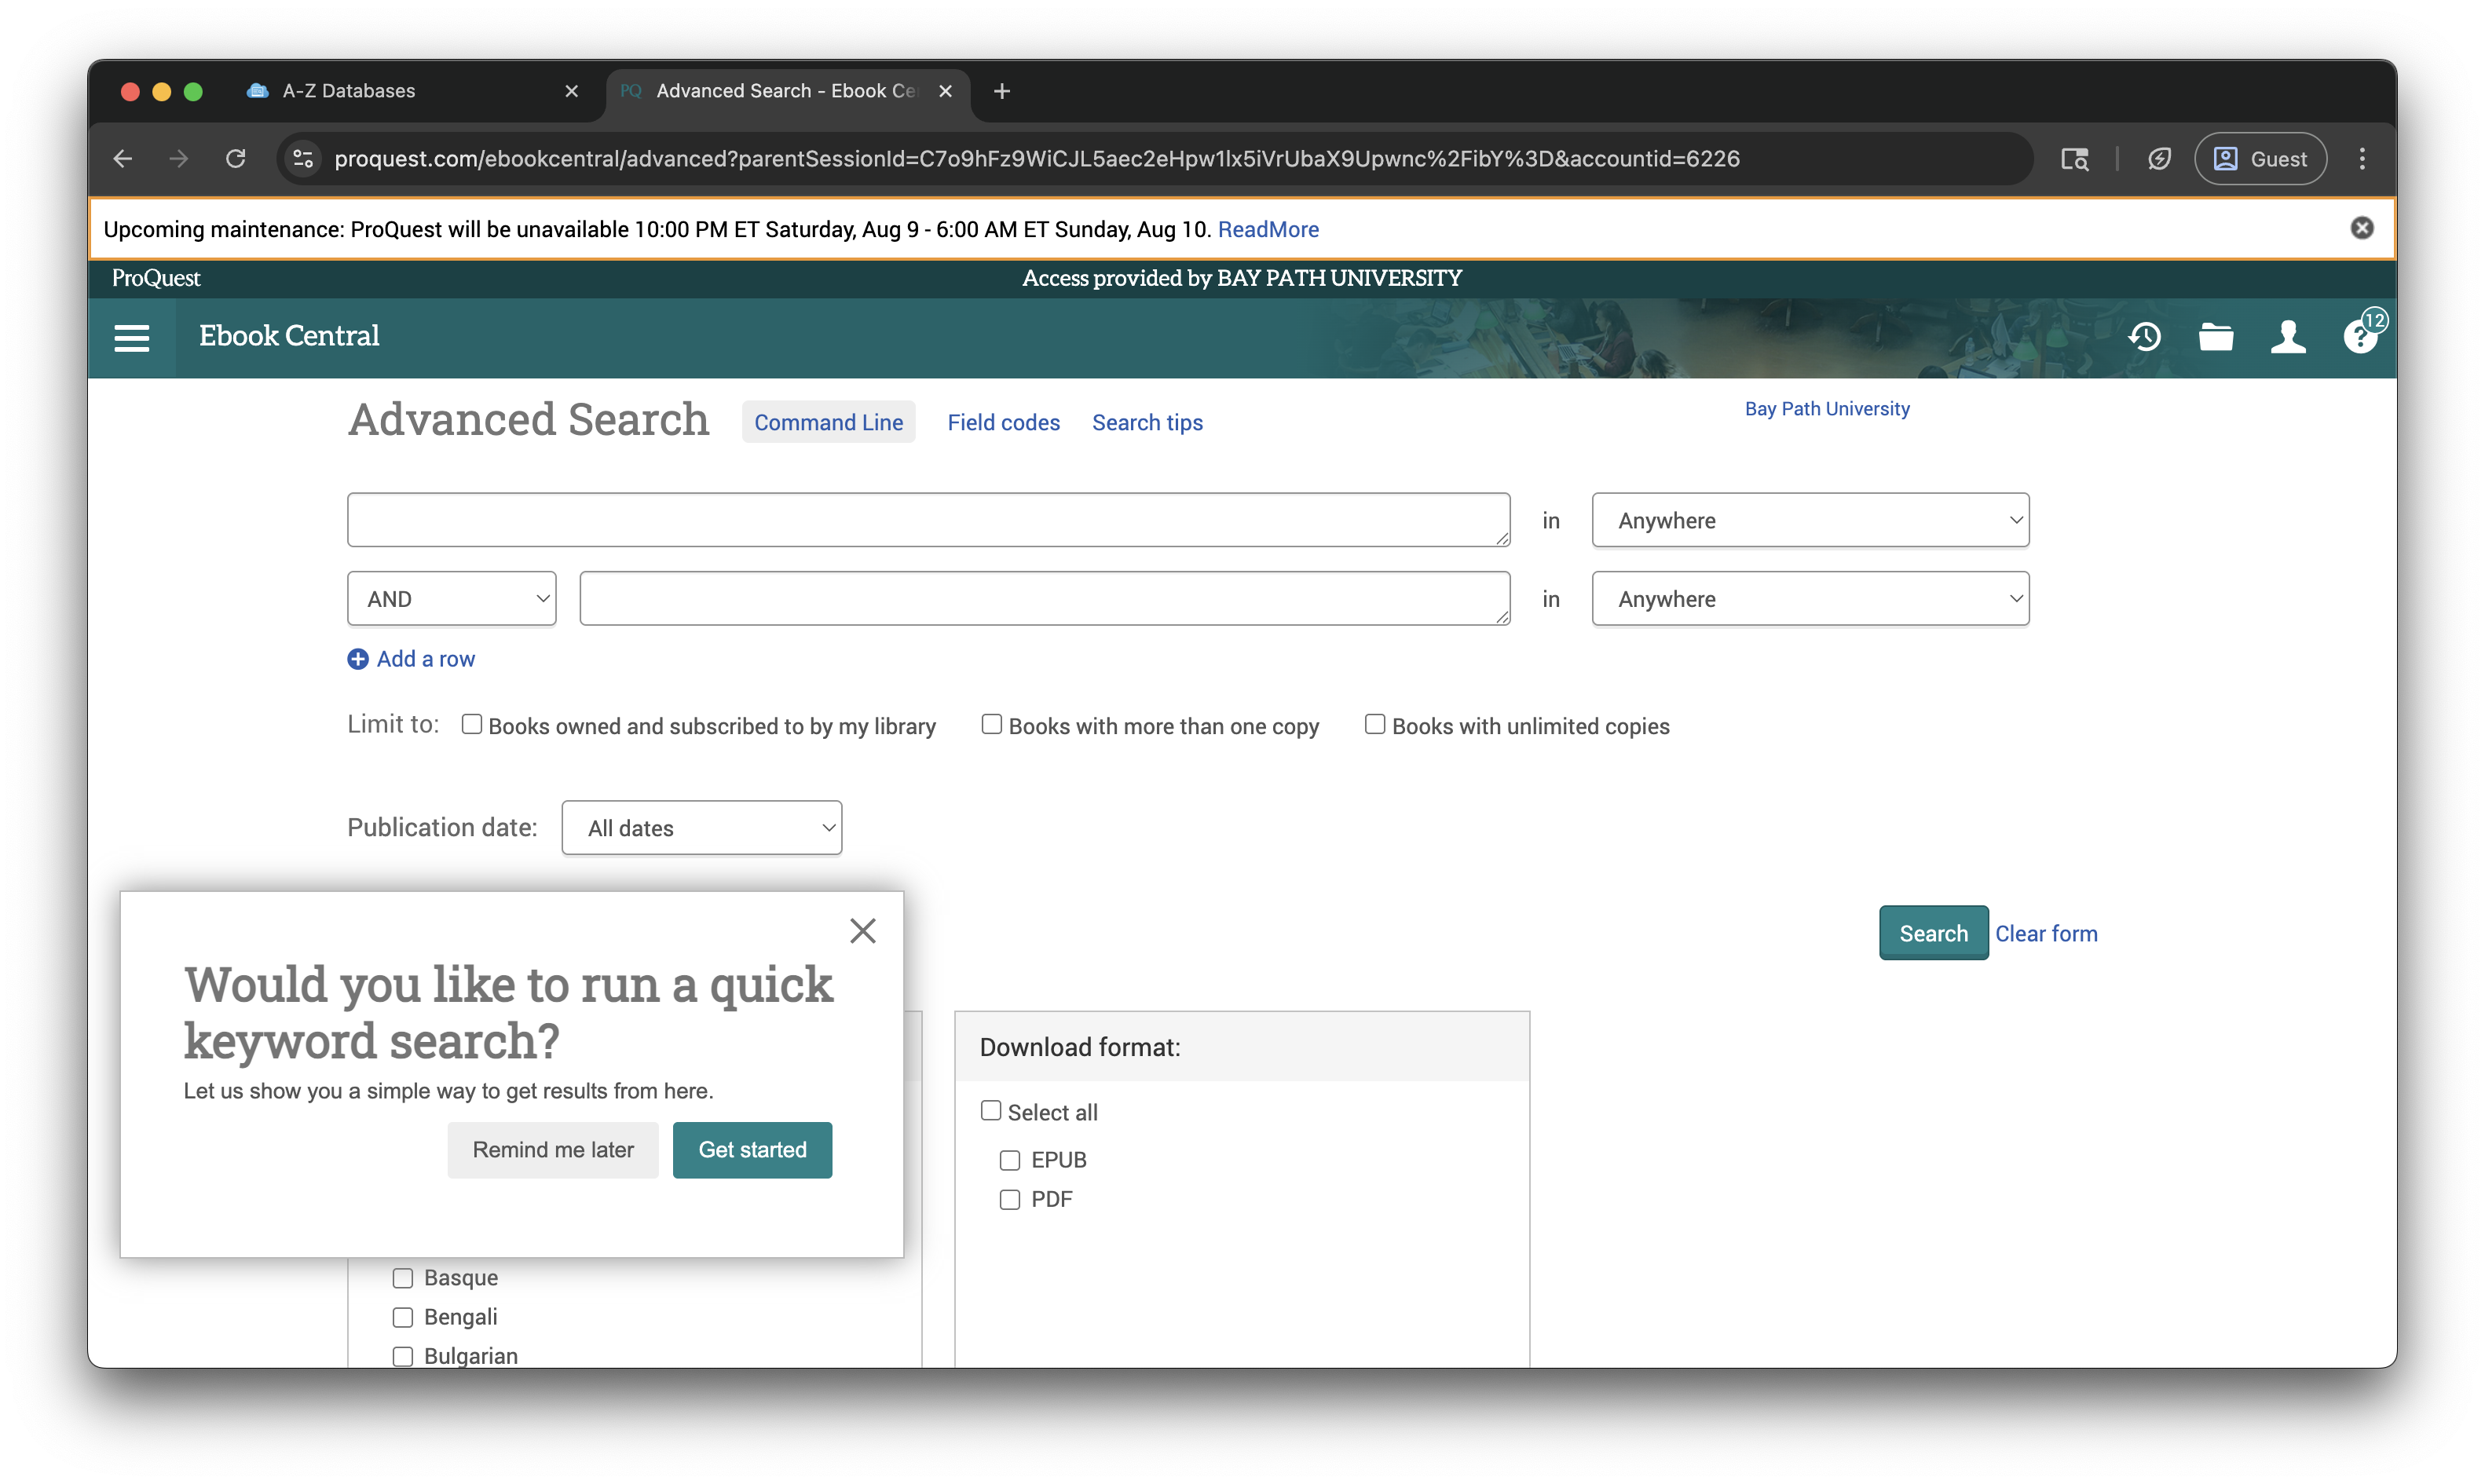
Task: Click the user profile icon
Action: click(2288, 337)
